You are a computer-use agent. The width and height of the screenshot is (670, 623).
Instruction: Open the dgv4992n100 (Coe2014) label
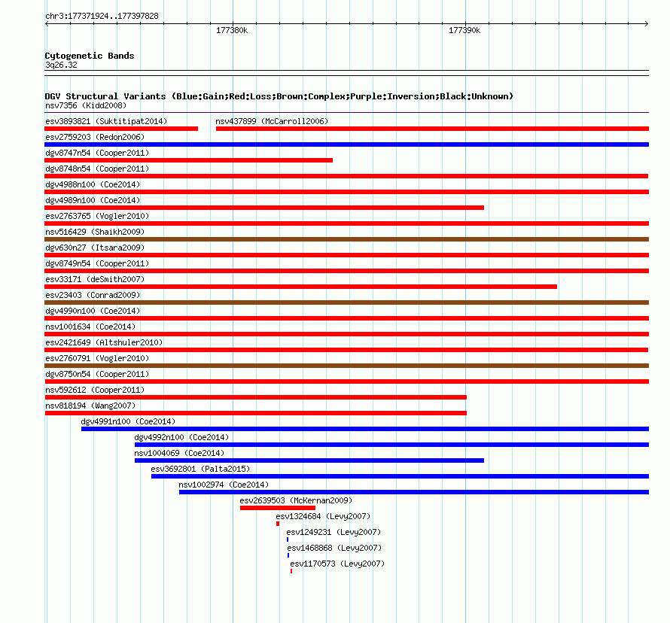point(181,437)
